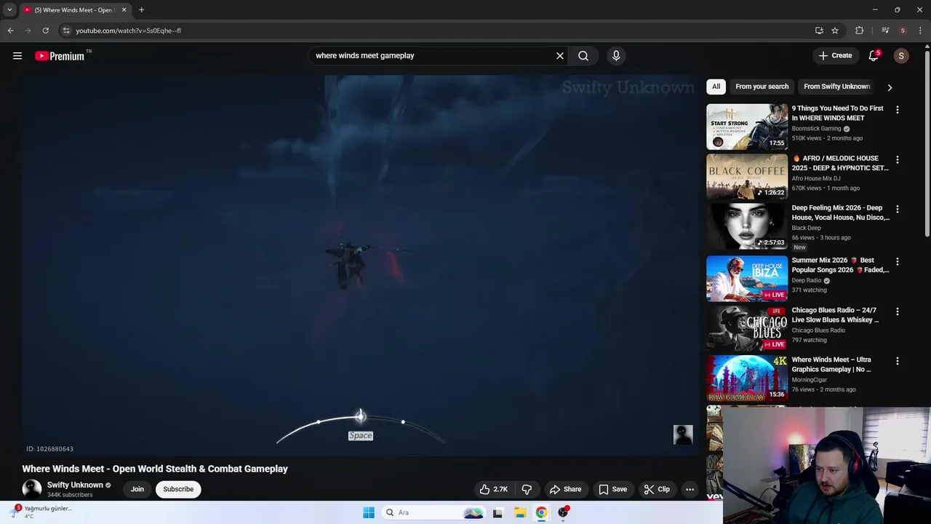931x524 pixels.
Task: Open Swifty Unknown channel avatar
Action: point(32,489)
